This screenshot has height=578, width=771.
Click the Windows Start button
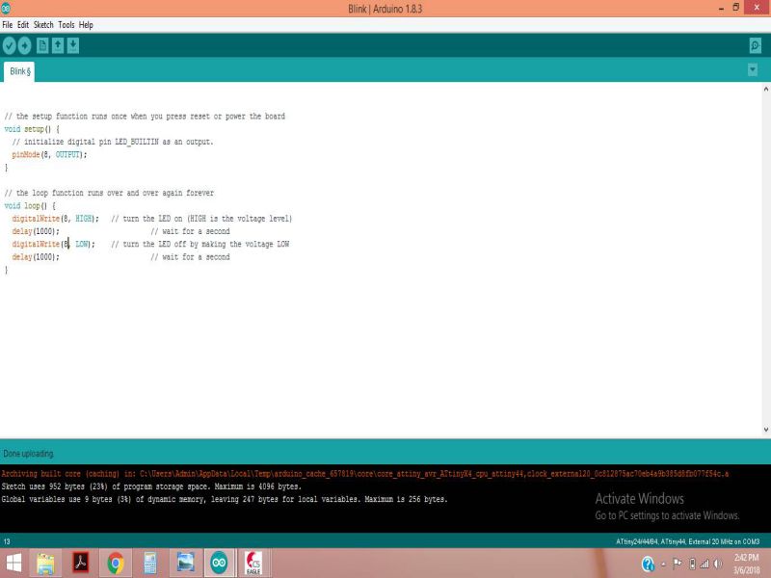click(13, 563)
